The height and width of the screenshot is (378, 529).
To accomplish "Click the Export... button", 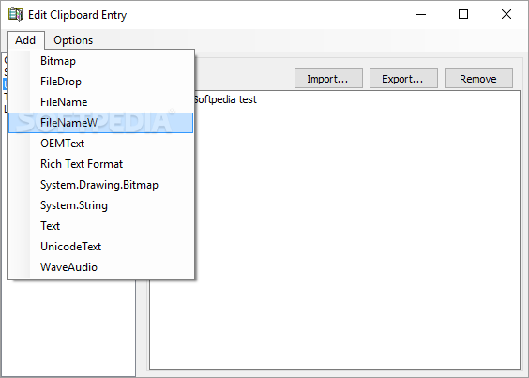I will pos(403,79).
